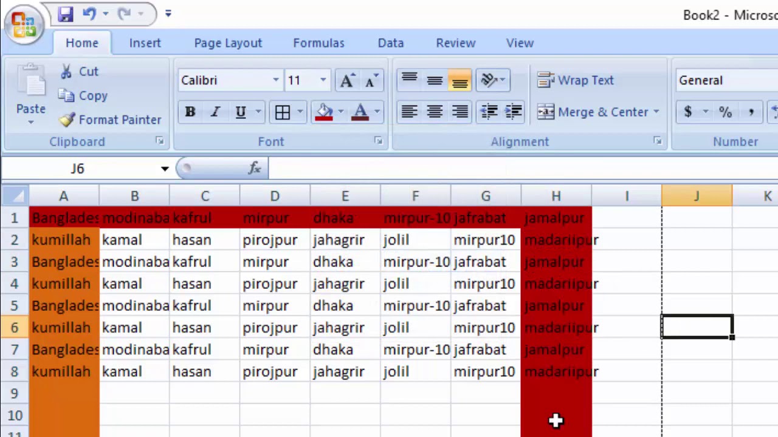Select all cells with corner button
Image resolution: width=778 pixels, height=437 pixels.
(15, 196)
